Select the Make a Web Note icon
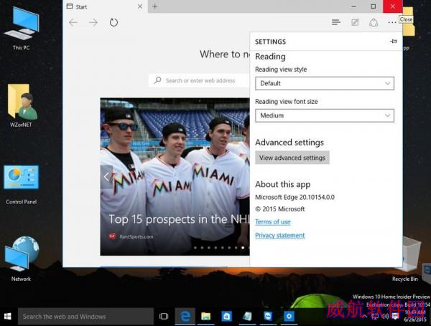The height and width of the screenshot is (326, 431). (x=355, y=22)
